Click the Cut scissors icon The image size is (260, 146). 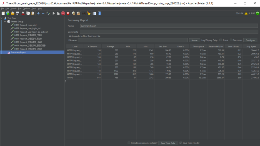pos(23,13)
